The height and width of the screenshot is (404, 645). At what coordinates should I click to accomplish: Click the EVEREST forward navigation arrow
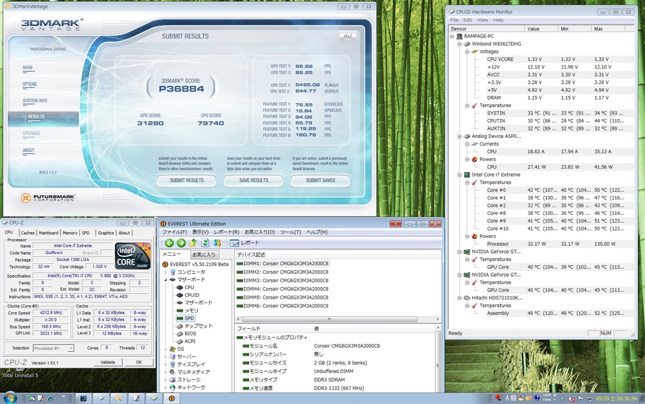(x=181, y=243)
